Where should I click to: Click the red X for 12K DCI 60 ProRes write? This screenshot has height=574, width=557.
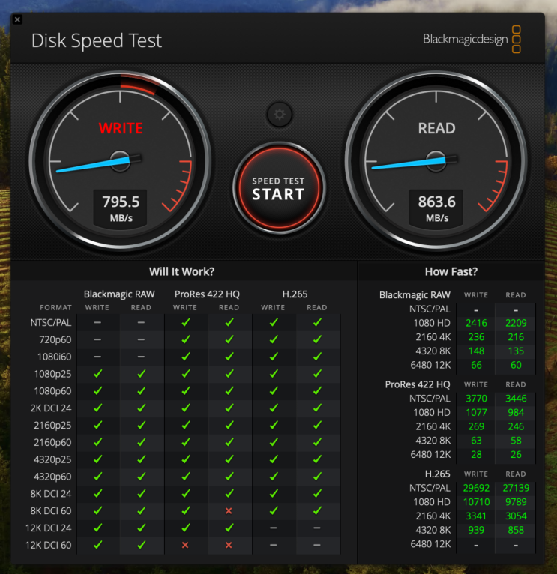185,545
